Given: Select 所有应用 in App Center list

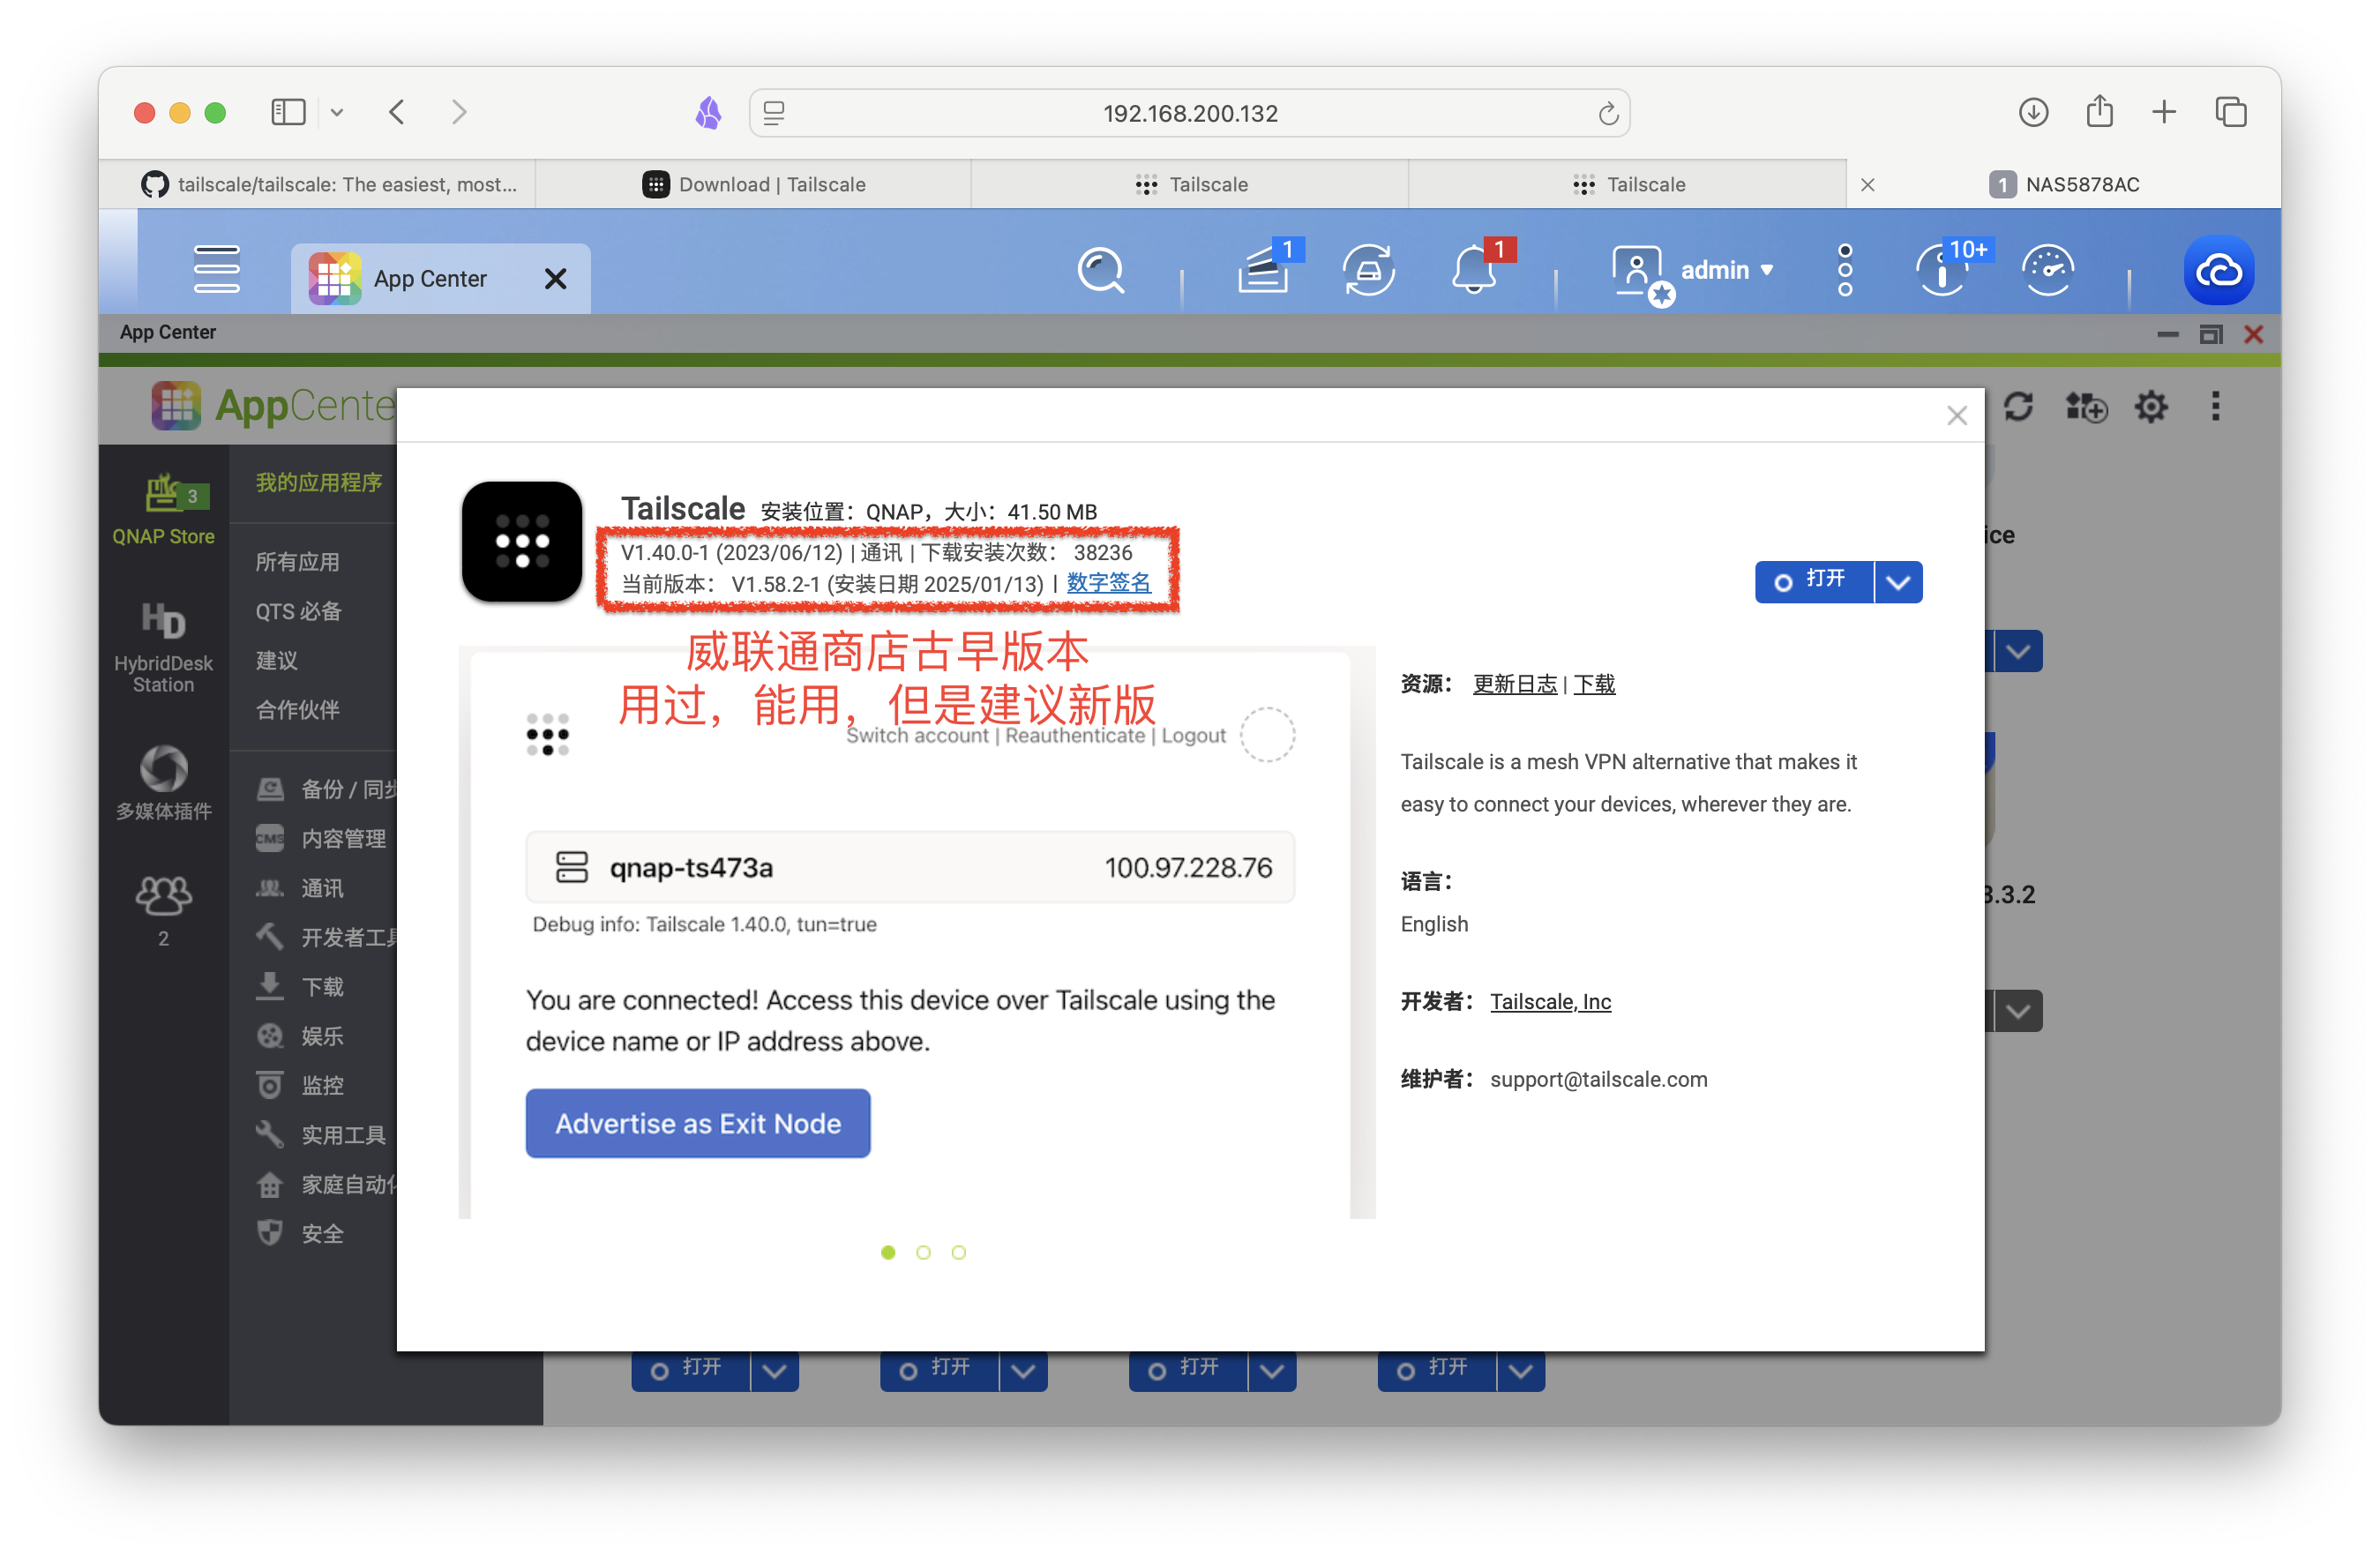Looking at the screenshot, I should click(x=297, y=562).
